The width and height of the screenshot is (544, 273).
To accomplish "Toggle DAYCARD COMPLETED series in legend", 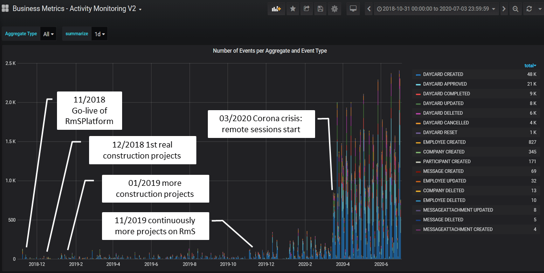I will [446, 94].
